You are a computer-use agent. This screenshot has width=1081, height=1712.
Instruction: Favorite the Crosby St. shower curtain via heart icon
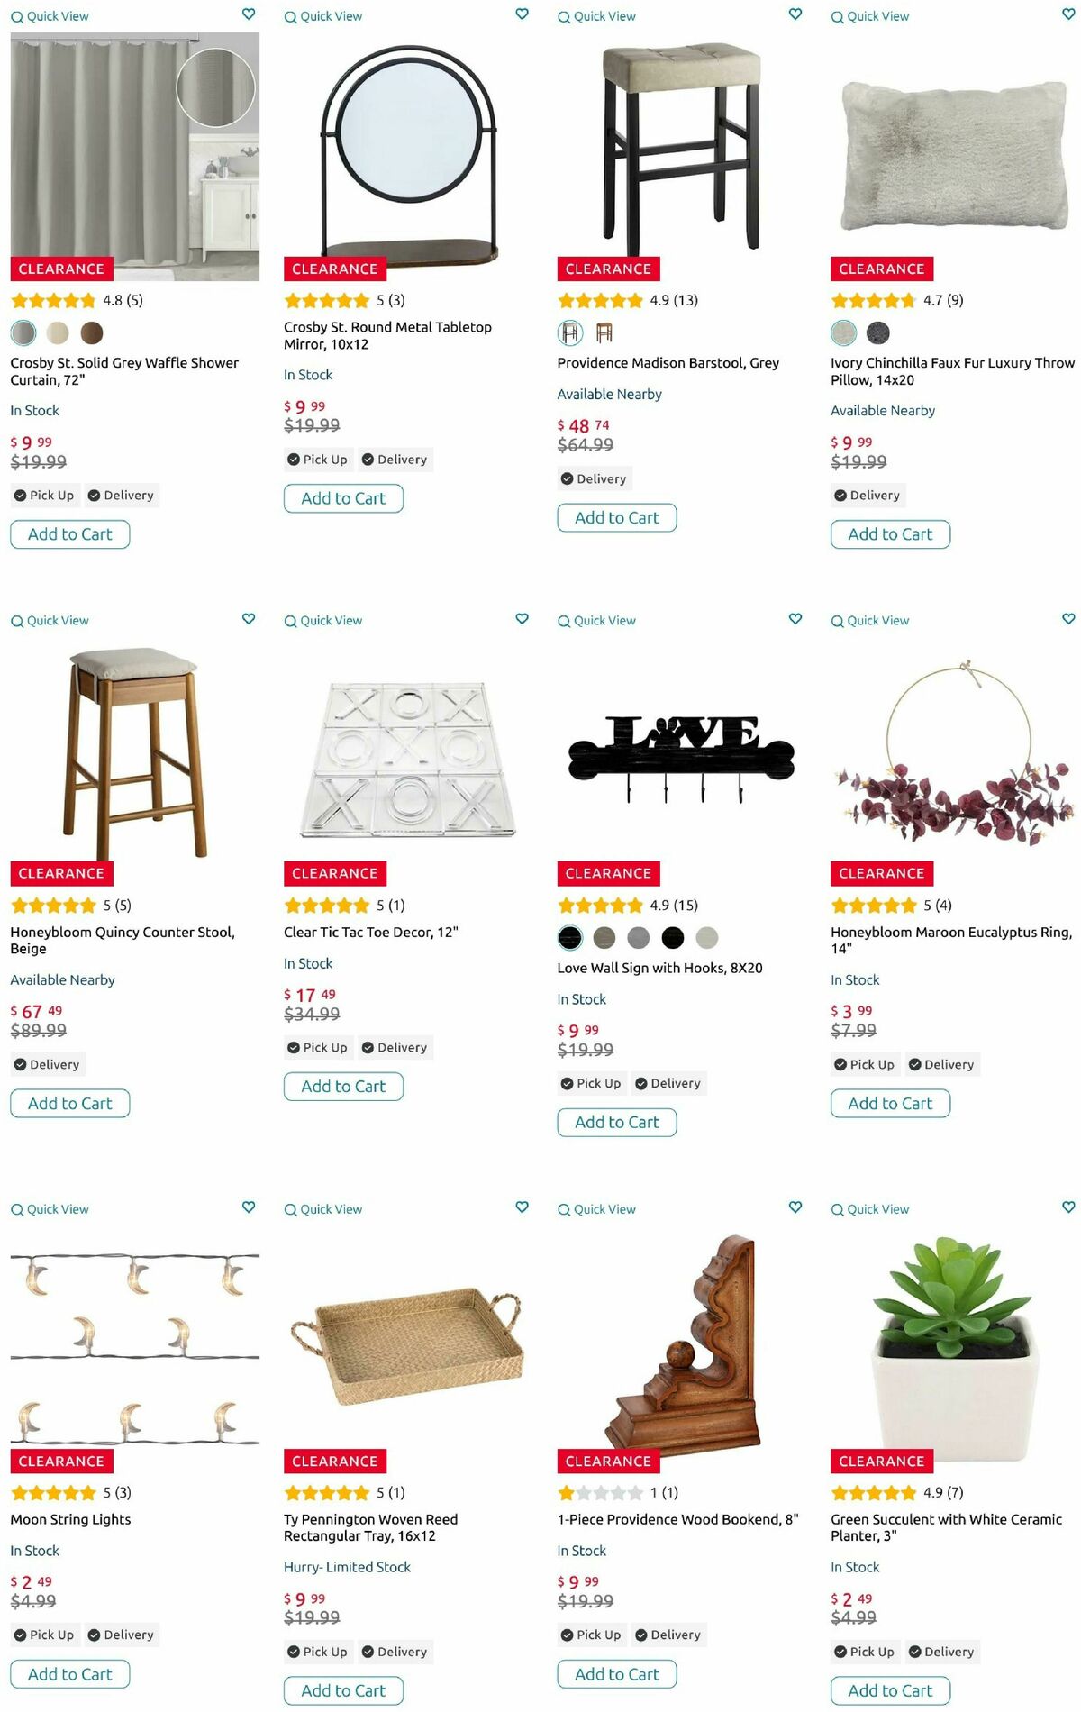[249, 14]
